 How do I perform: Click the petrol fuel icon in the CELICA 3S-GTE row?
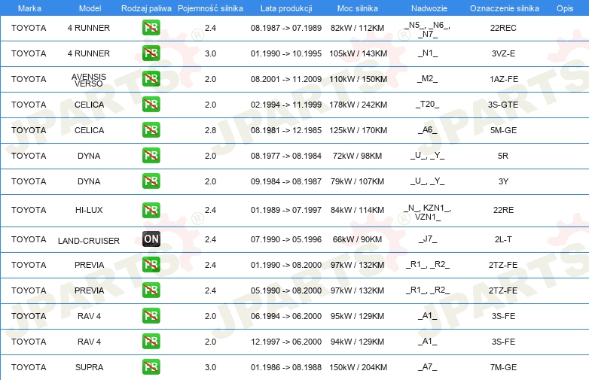pyautogui.click(x=151, y=105)
